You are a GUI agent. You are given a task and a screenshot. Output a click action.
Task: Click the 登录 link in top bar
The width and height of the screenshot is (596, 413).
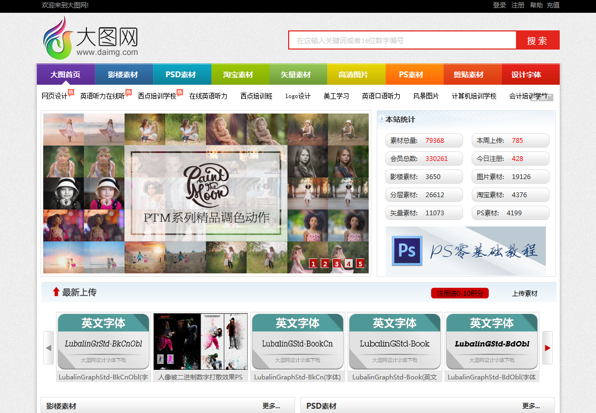pos(499,5)
